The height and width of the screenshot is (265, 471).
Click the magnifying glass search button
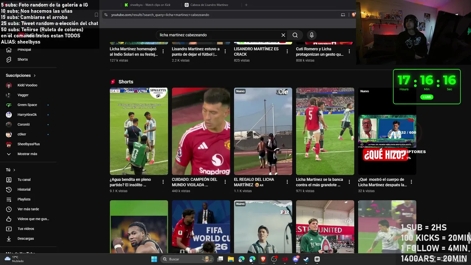(295, 35)
